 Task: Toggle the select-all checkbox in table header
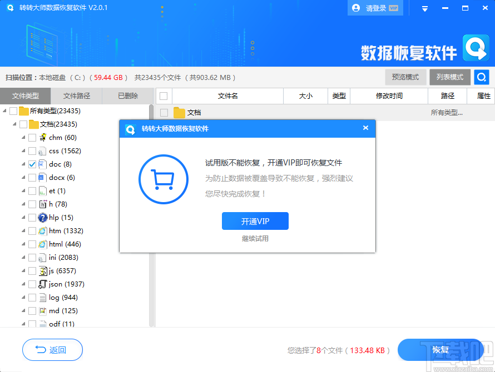[x=164, y=96]
